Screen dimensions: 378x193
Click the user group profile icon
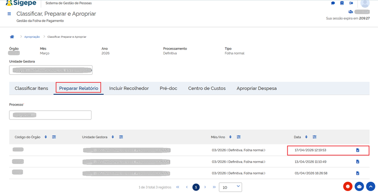point(350,12)
